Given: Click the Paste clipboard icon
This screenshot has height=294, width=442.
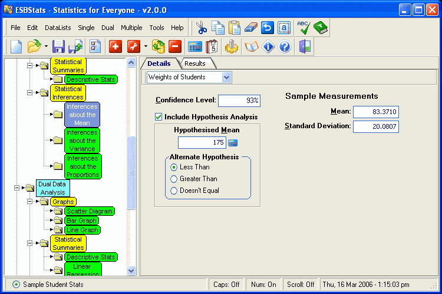Looking at the screenshot, I should [235, 28].
